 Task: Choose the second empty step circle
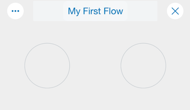click(143, 66)
